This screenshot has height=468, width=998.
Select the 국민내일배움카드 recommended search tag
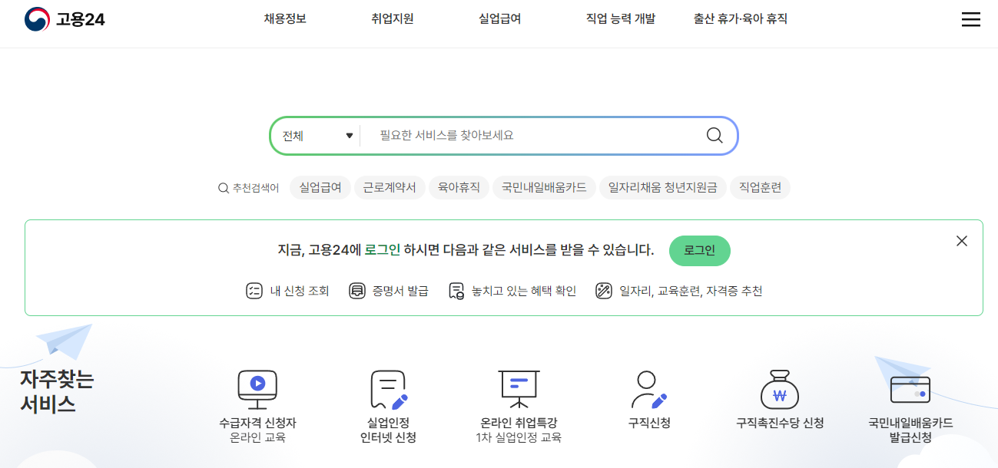coord(544,187)
